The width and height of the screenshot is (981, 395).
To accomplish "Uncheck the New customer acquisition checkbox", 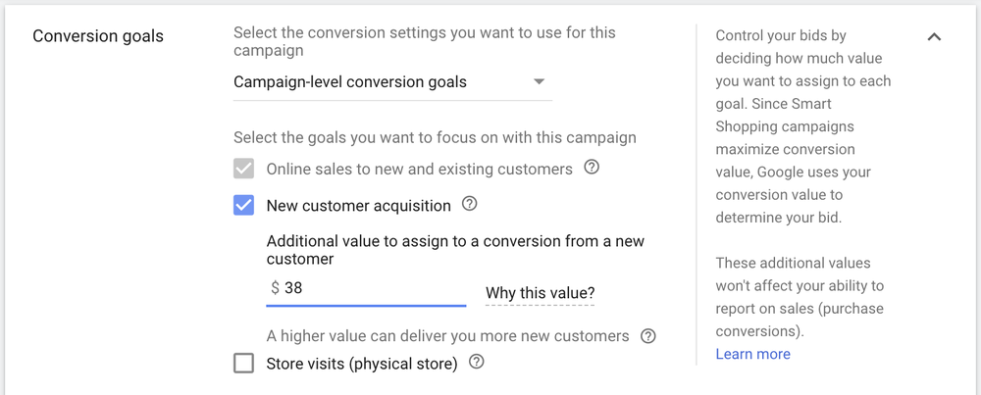I will pos(244,206).
